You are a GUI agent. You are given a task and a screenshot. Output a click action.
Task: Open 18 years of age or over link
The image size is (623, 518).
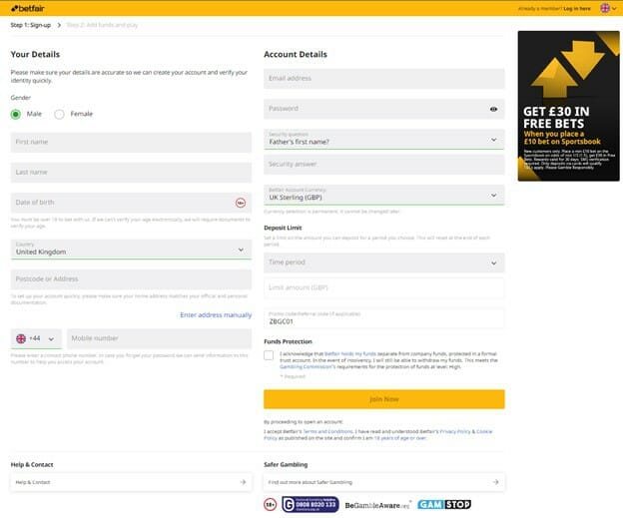coord(400,438)
